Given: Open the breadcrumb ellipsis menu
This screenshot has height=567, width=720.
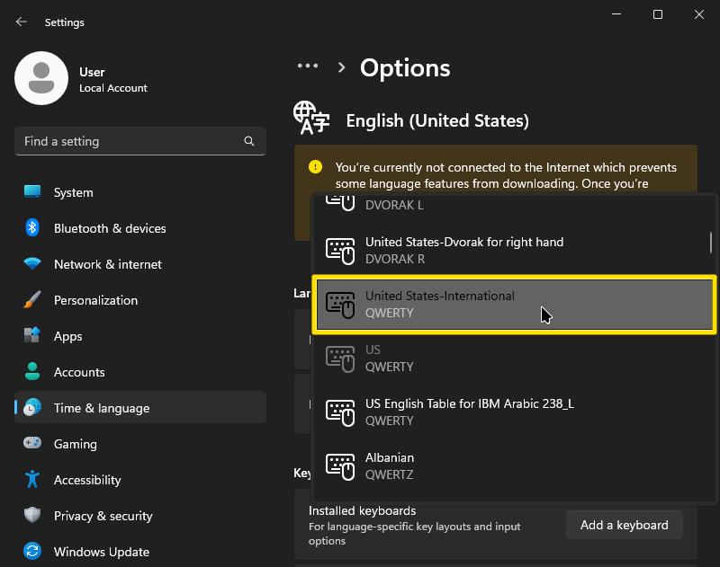Looking at the screenshot, I should (x=308, y=66).
